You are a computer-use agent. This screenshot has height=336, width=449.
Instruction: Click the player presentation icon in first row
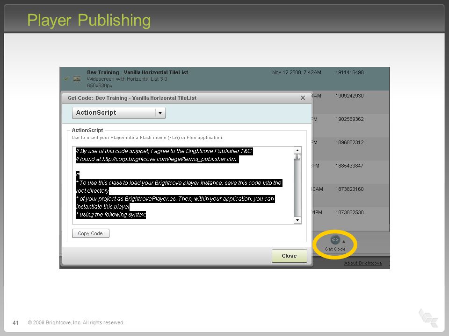(77, 79)
